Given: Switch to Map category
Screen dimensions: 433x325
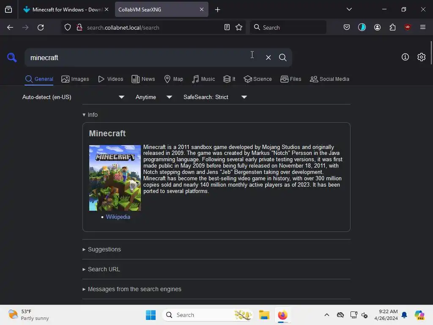Looking at the screenshot, I should [174, 79].
